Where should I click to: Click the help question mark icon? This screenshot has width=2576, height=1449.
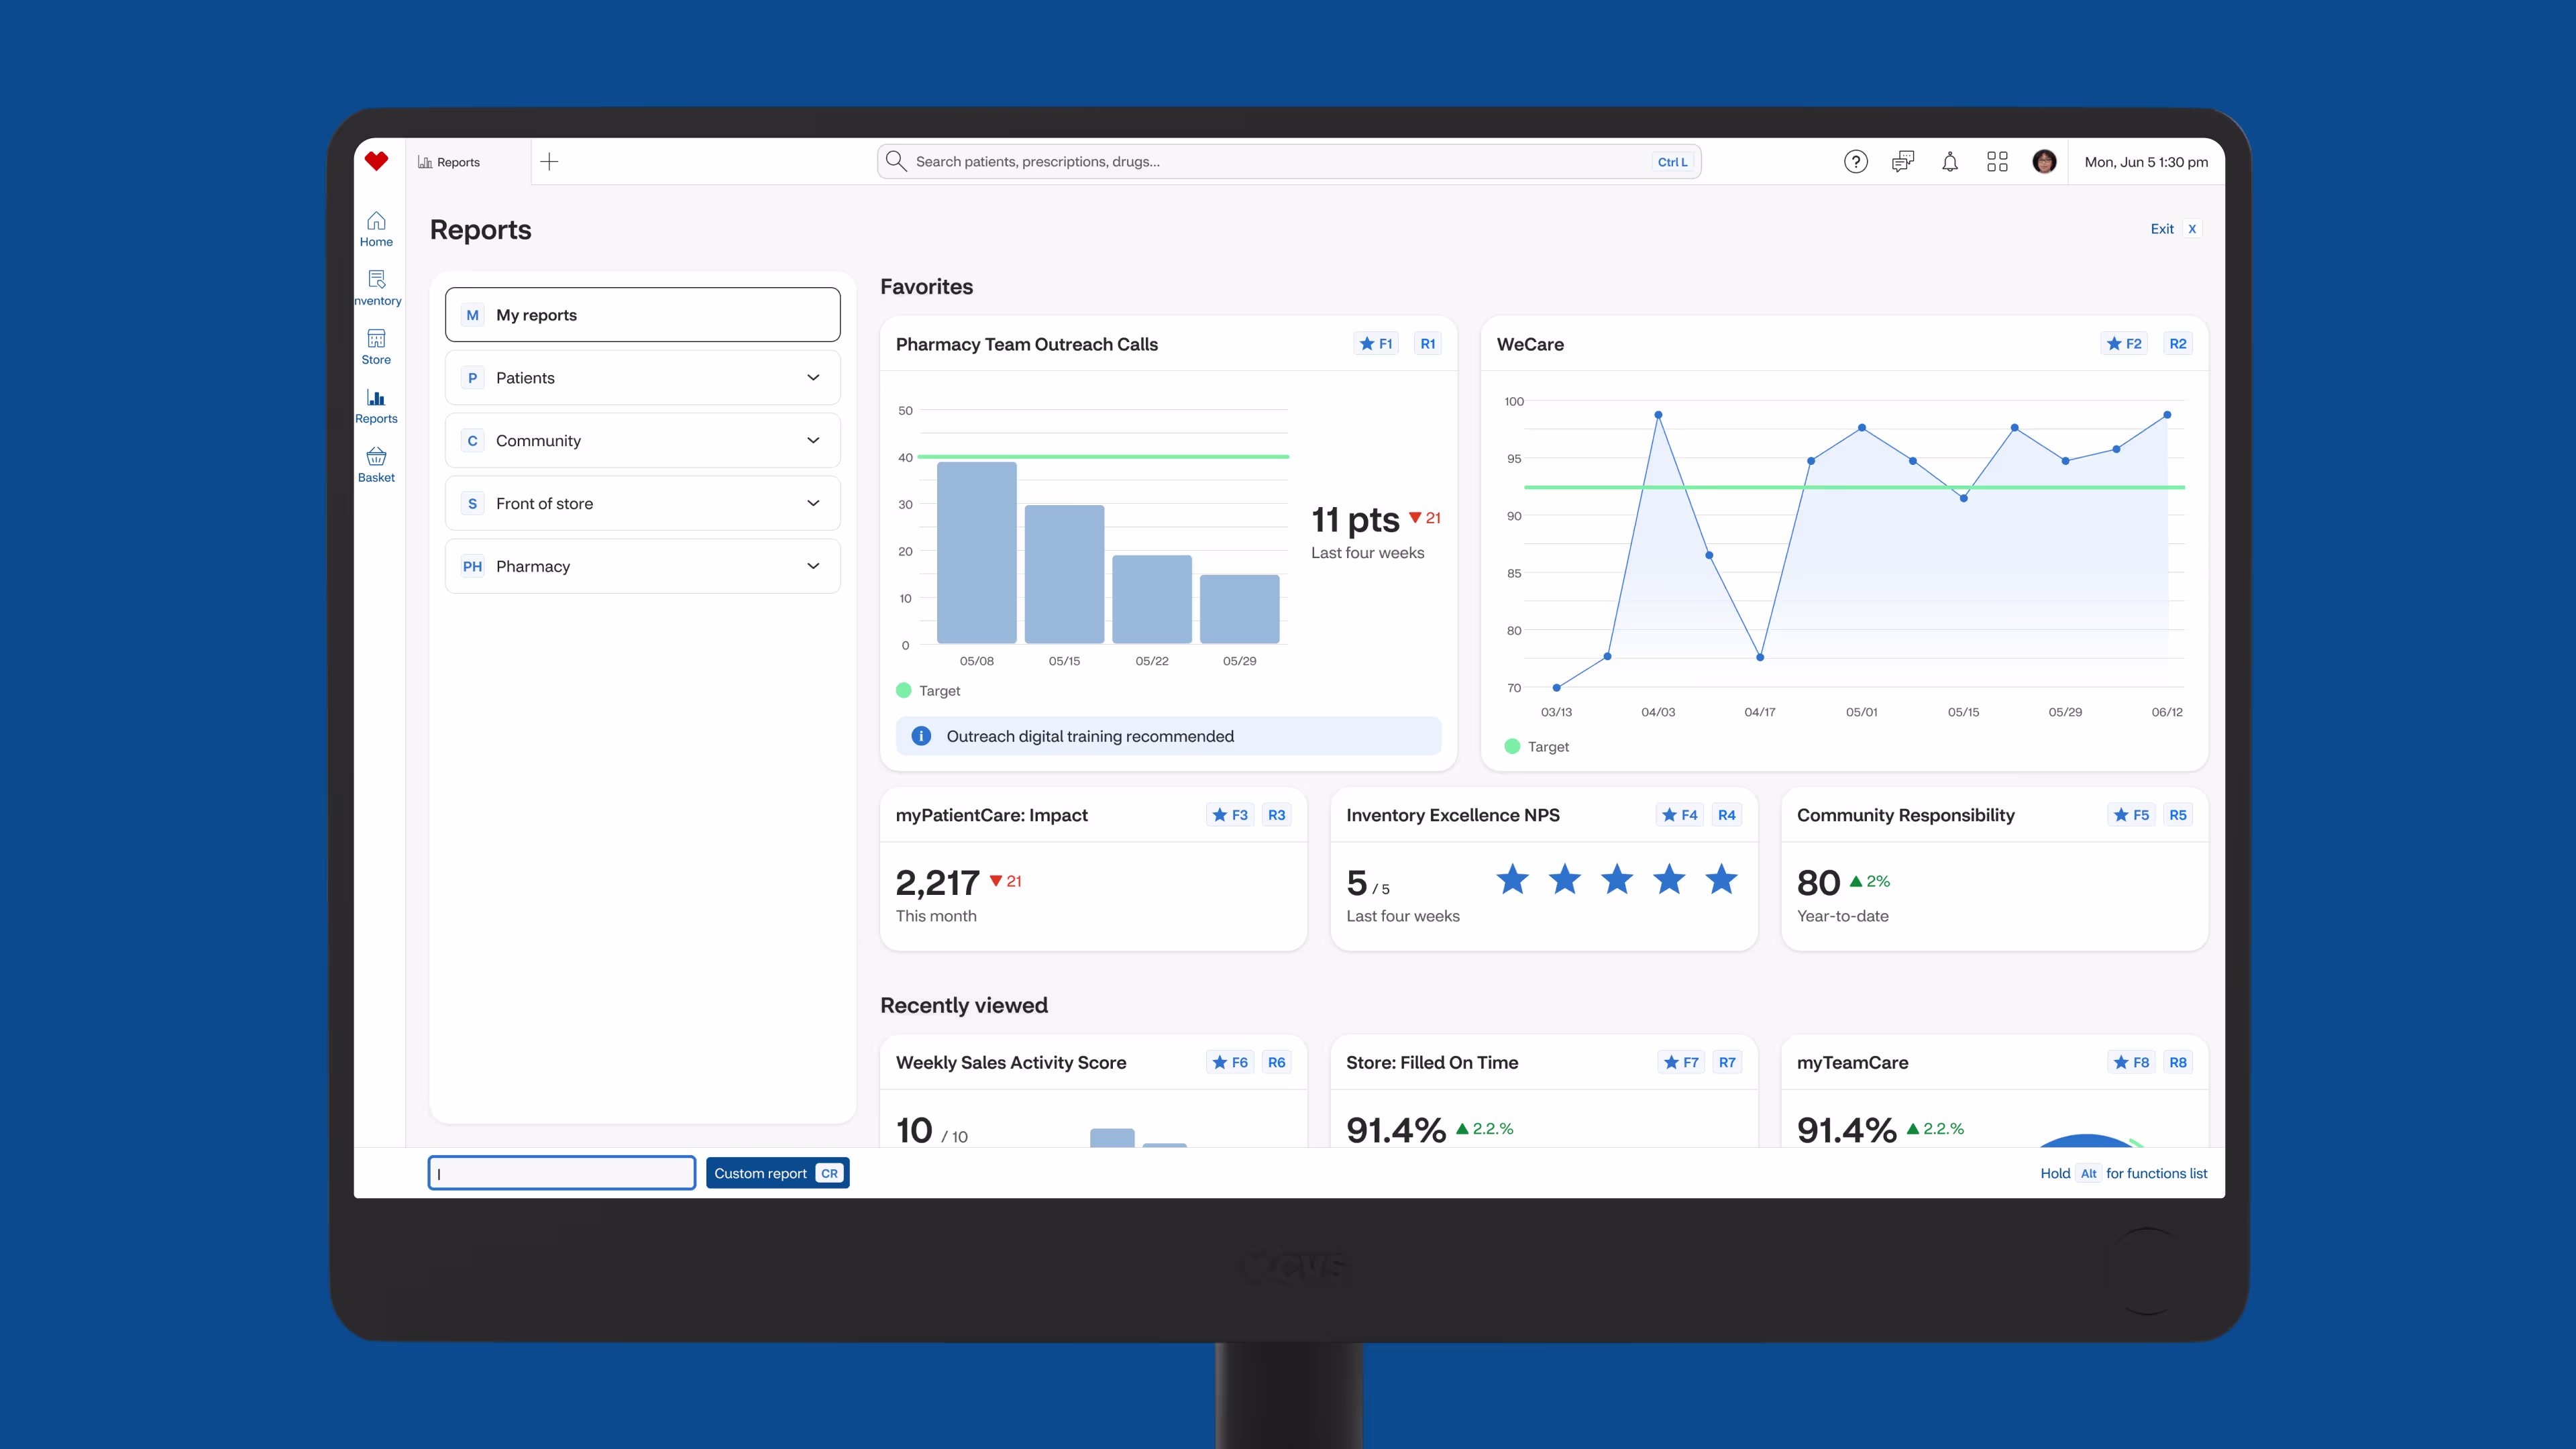1855,162
